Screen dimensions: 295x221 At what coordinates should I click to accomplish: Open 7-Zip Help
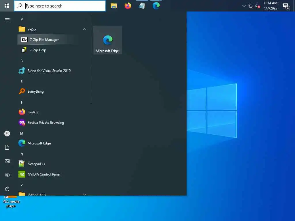52,50
